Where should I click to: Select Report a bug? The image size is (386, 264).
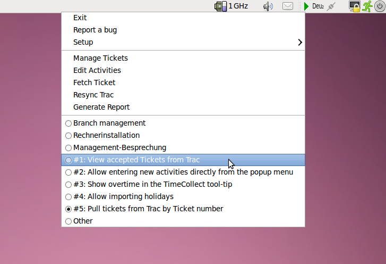click(x=95, y=30)
